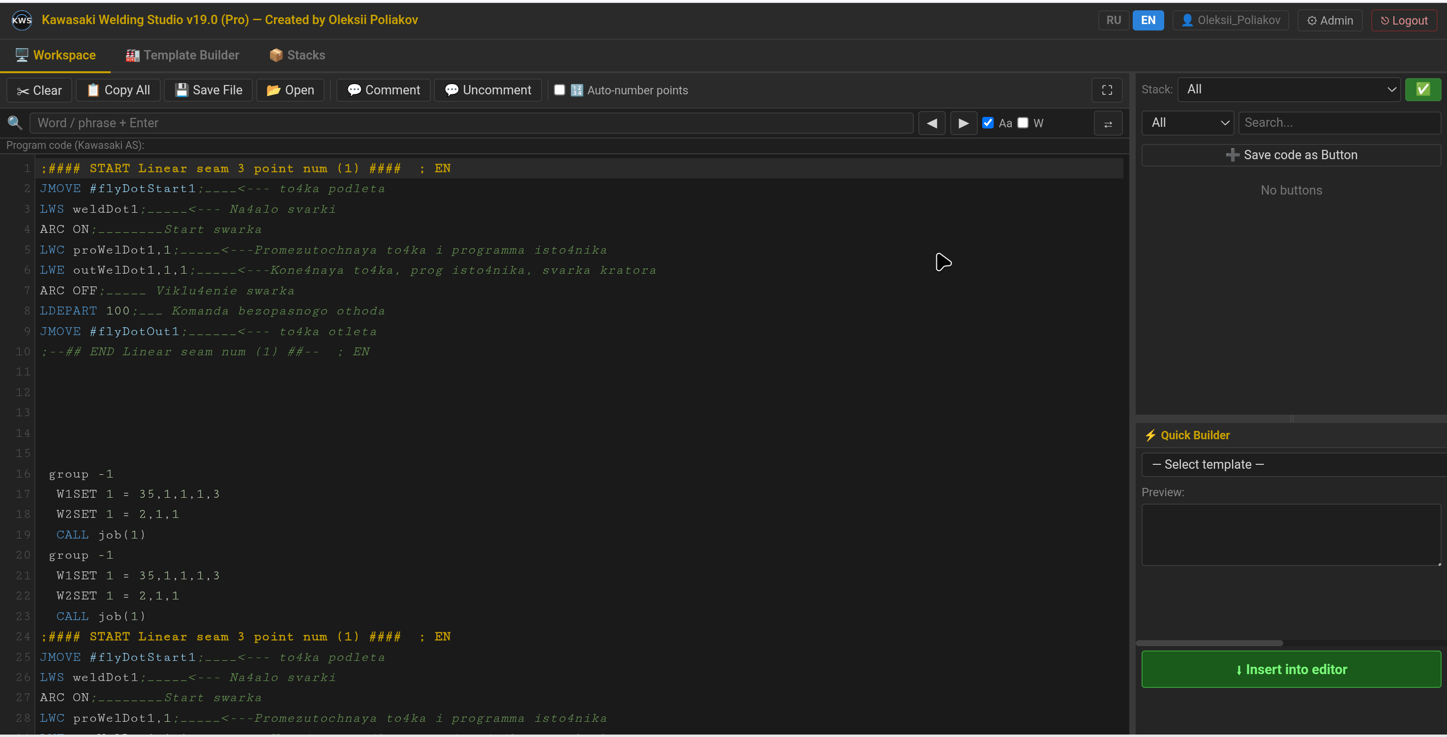
Task: Open the Stack dropdown set to All
Action: (x=1288, y=89)
